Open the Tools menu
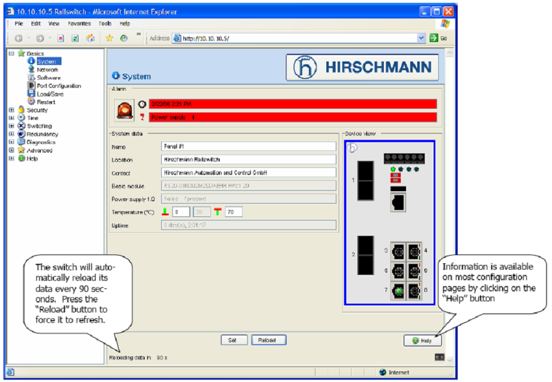The height and width of the screenshot is (382, 552). click(105, 24)
